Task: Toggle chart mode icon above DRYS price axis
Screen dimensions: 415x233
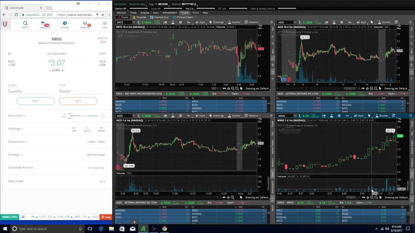Action: [x=260, y=27]
